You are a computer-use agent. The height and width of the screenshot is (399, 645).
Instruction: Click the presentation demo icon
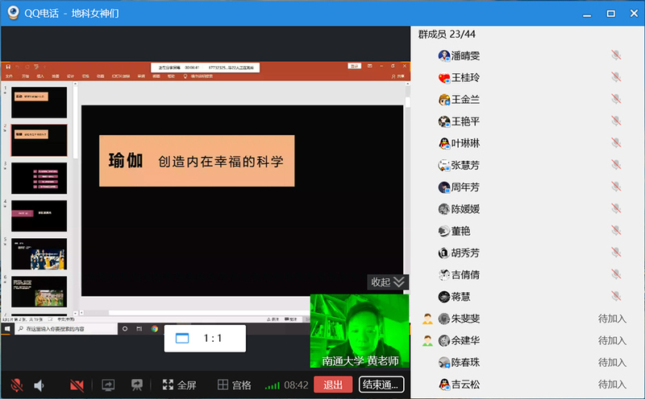pos(137,385)
